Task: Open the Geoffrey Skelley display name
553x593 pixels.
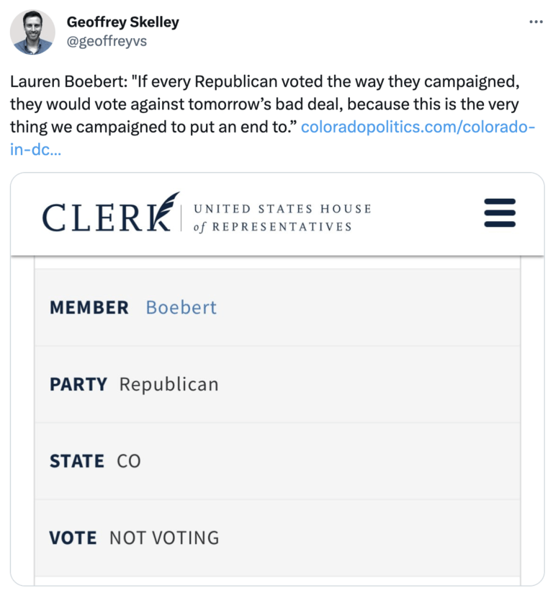Action: point(123,22)
